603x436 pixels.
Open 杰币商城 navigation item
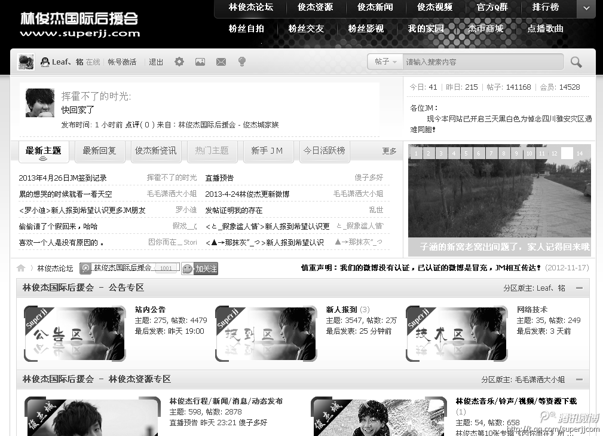[x=485, y=29]
